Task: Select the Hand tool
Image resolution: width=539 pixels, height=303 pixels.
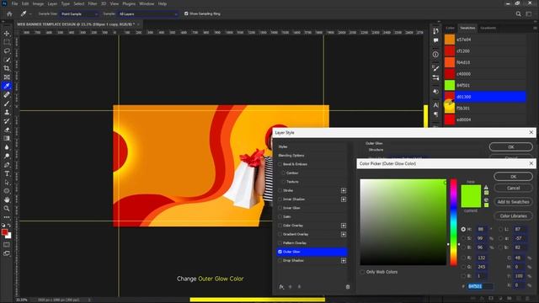Action: tap(7, 199)
